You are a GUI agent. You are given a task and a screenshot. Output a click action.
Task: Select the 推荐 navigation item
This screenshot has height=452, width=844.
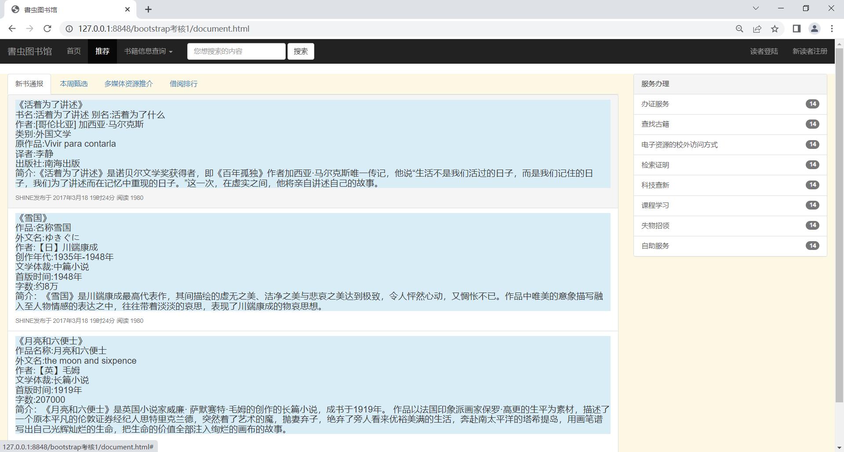pyautogui.click(x=102, y=51)
